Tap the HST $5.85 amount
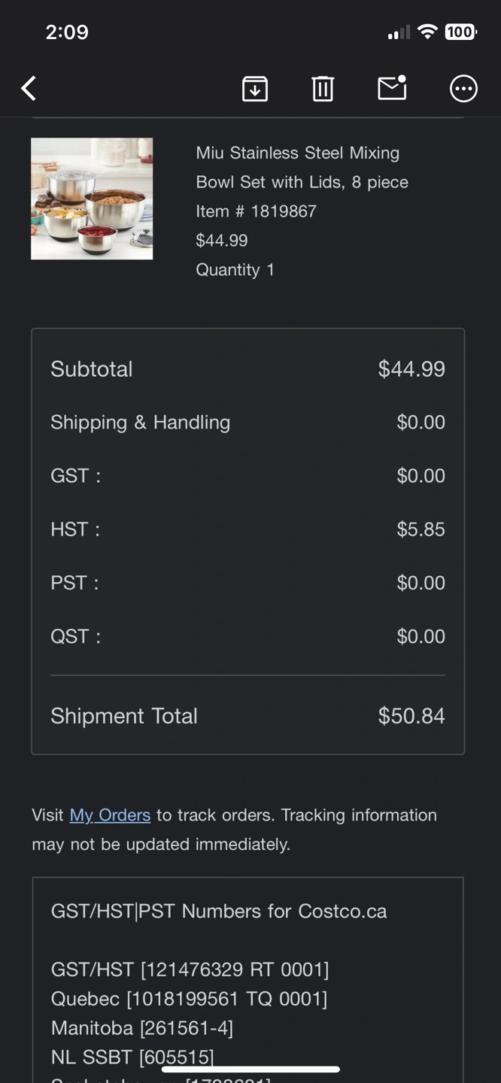The height and width of the screenshot is (1083, 501). click(421, 529)
